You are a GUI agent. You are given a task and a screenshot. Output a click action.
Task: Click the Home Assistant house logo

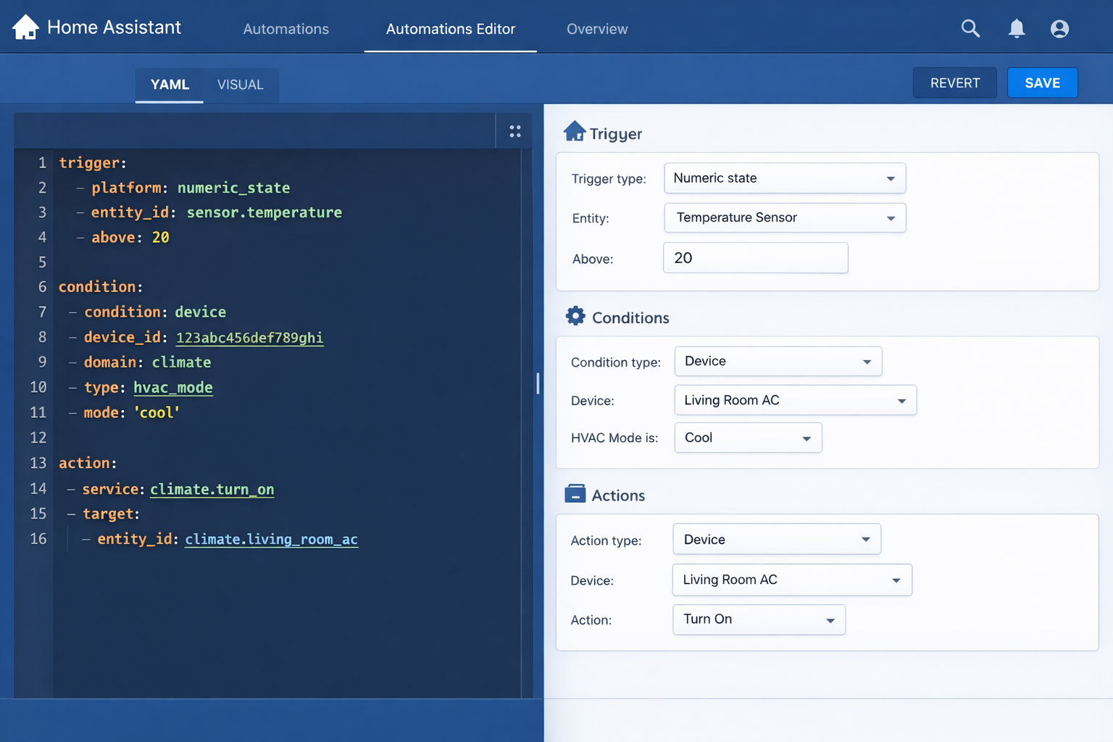26,28
